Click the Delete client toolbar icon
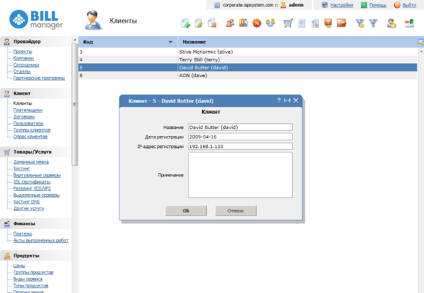Image resolution: width=424 pixels, height=293 pixels. click(x=212, y=23)
